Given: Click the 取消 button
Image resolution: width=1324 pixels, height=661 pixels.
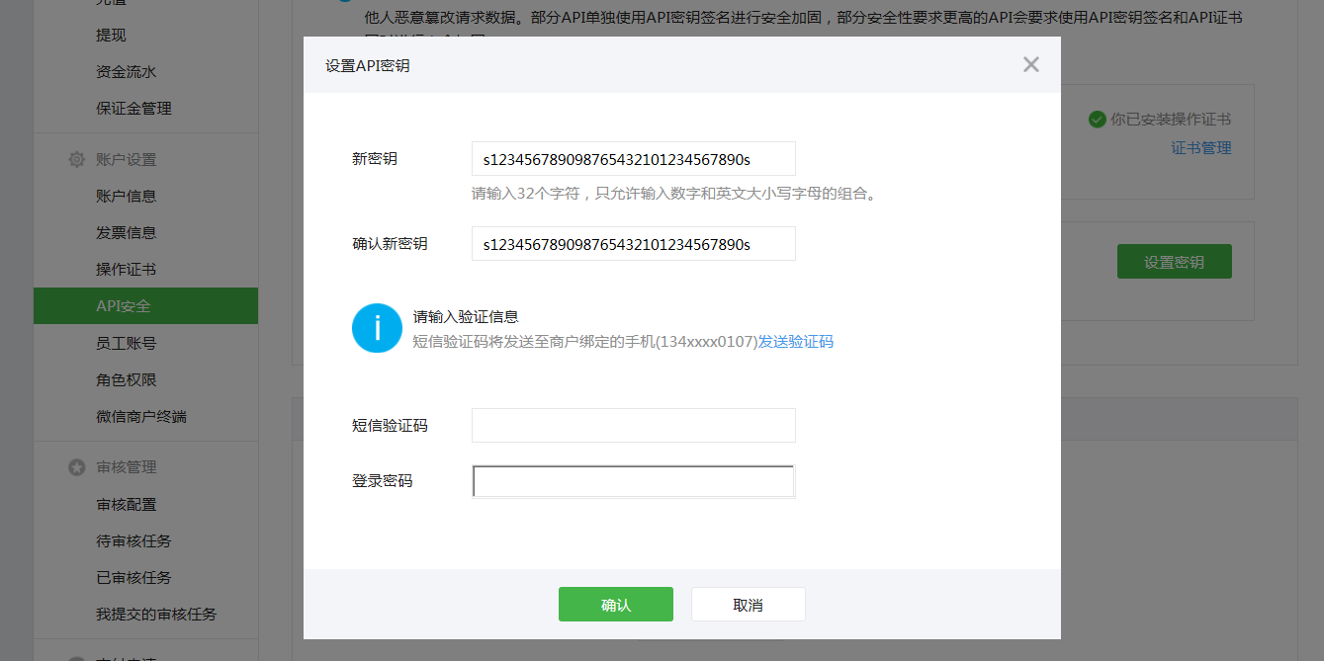Looking at the screenshot, I should click(748, 604).
